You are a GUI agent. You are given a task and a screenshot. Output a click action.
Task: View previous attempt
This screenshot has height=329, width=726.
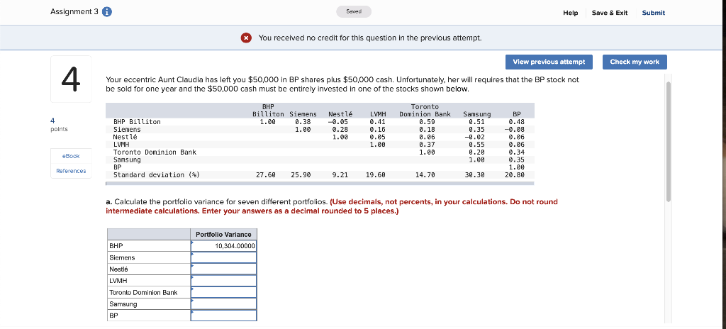549,62
